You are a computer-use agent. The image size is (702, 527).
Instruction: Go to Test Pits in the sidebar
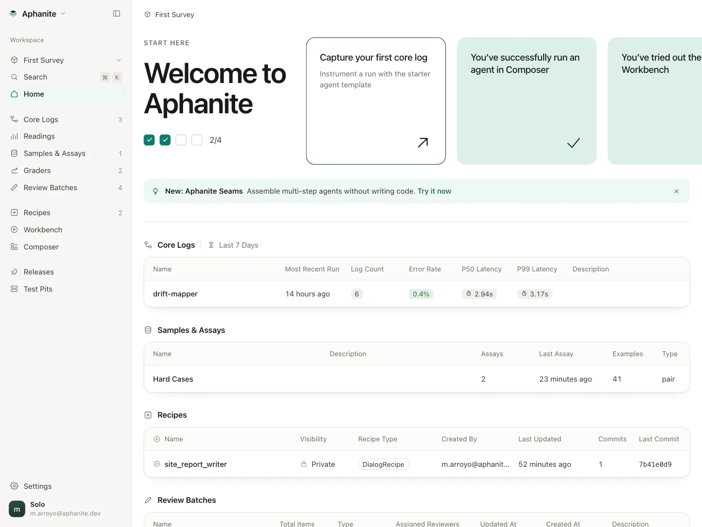click(x=66, y=289)
